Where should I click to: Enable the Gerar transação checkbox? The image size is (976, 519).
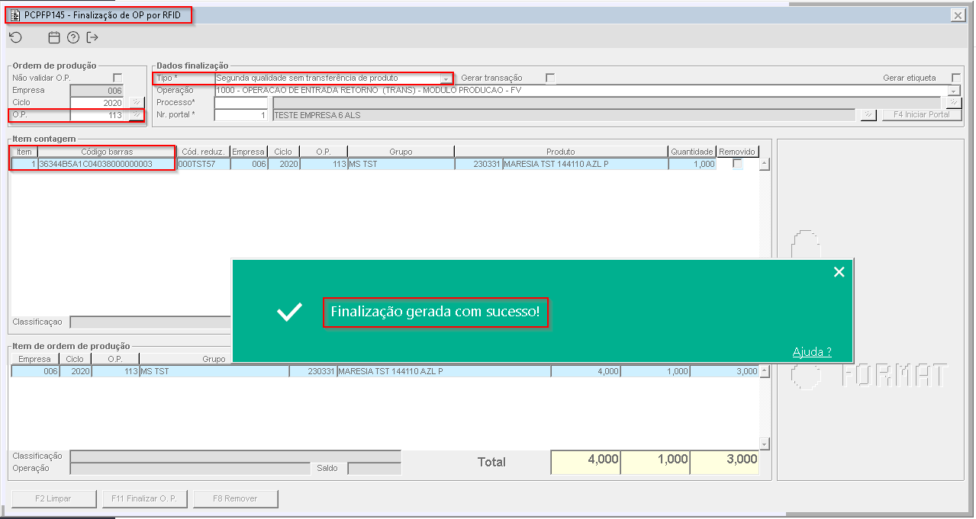click(x=550, y=78)
